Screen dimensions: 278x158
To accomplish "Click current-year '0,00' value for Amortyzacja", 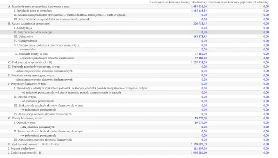I will [x=204, y=28].
